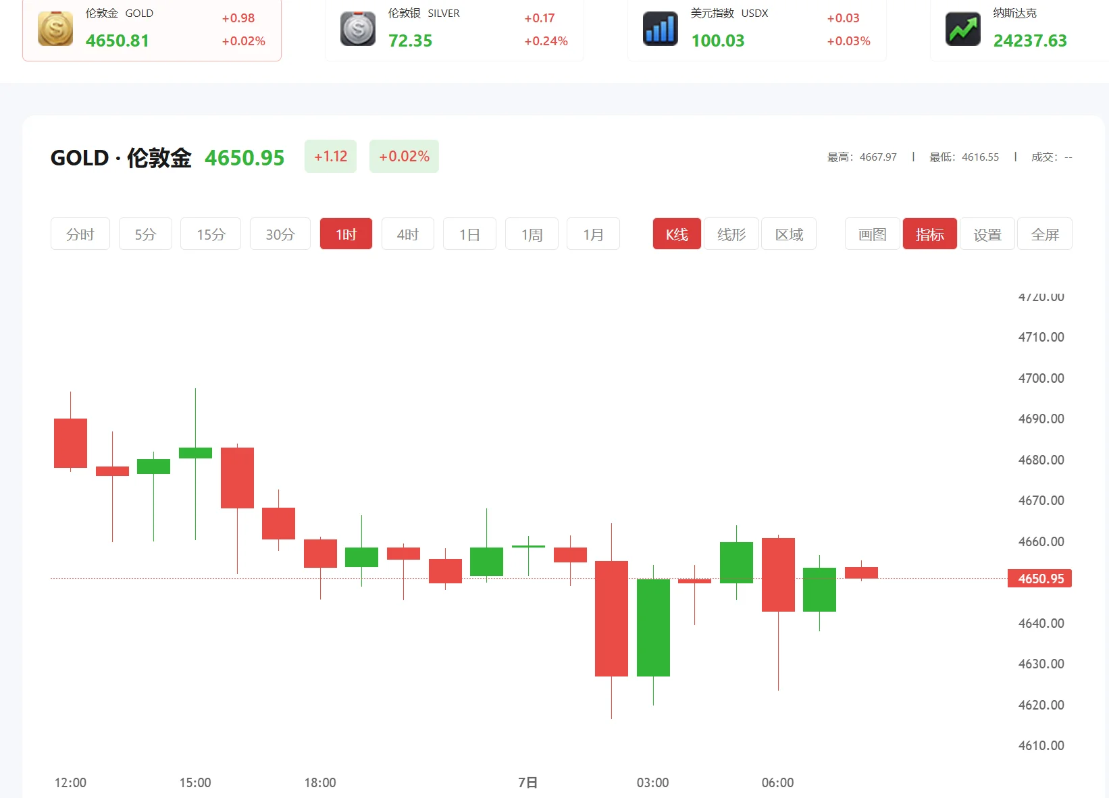Show the 1日 daily chart
Viewport: 1109px width, 798px height.
(x=469, y=234)
